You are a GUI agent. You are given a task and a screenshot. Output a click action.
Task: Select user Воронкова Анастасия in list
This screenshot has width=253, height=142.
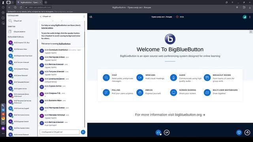pos(22,56)
